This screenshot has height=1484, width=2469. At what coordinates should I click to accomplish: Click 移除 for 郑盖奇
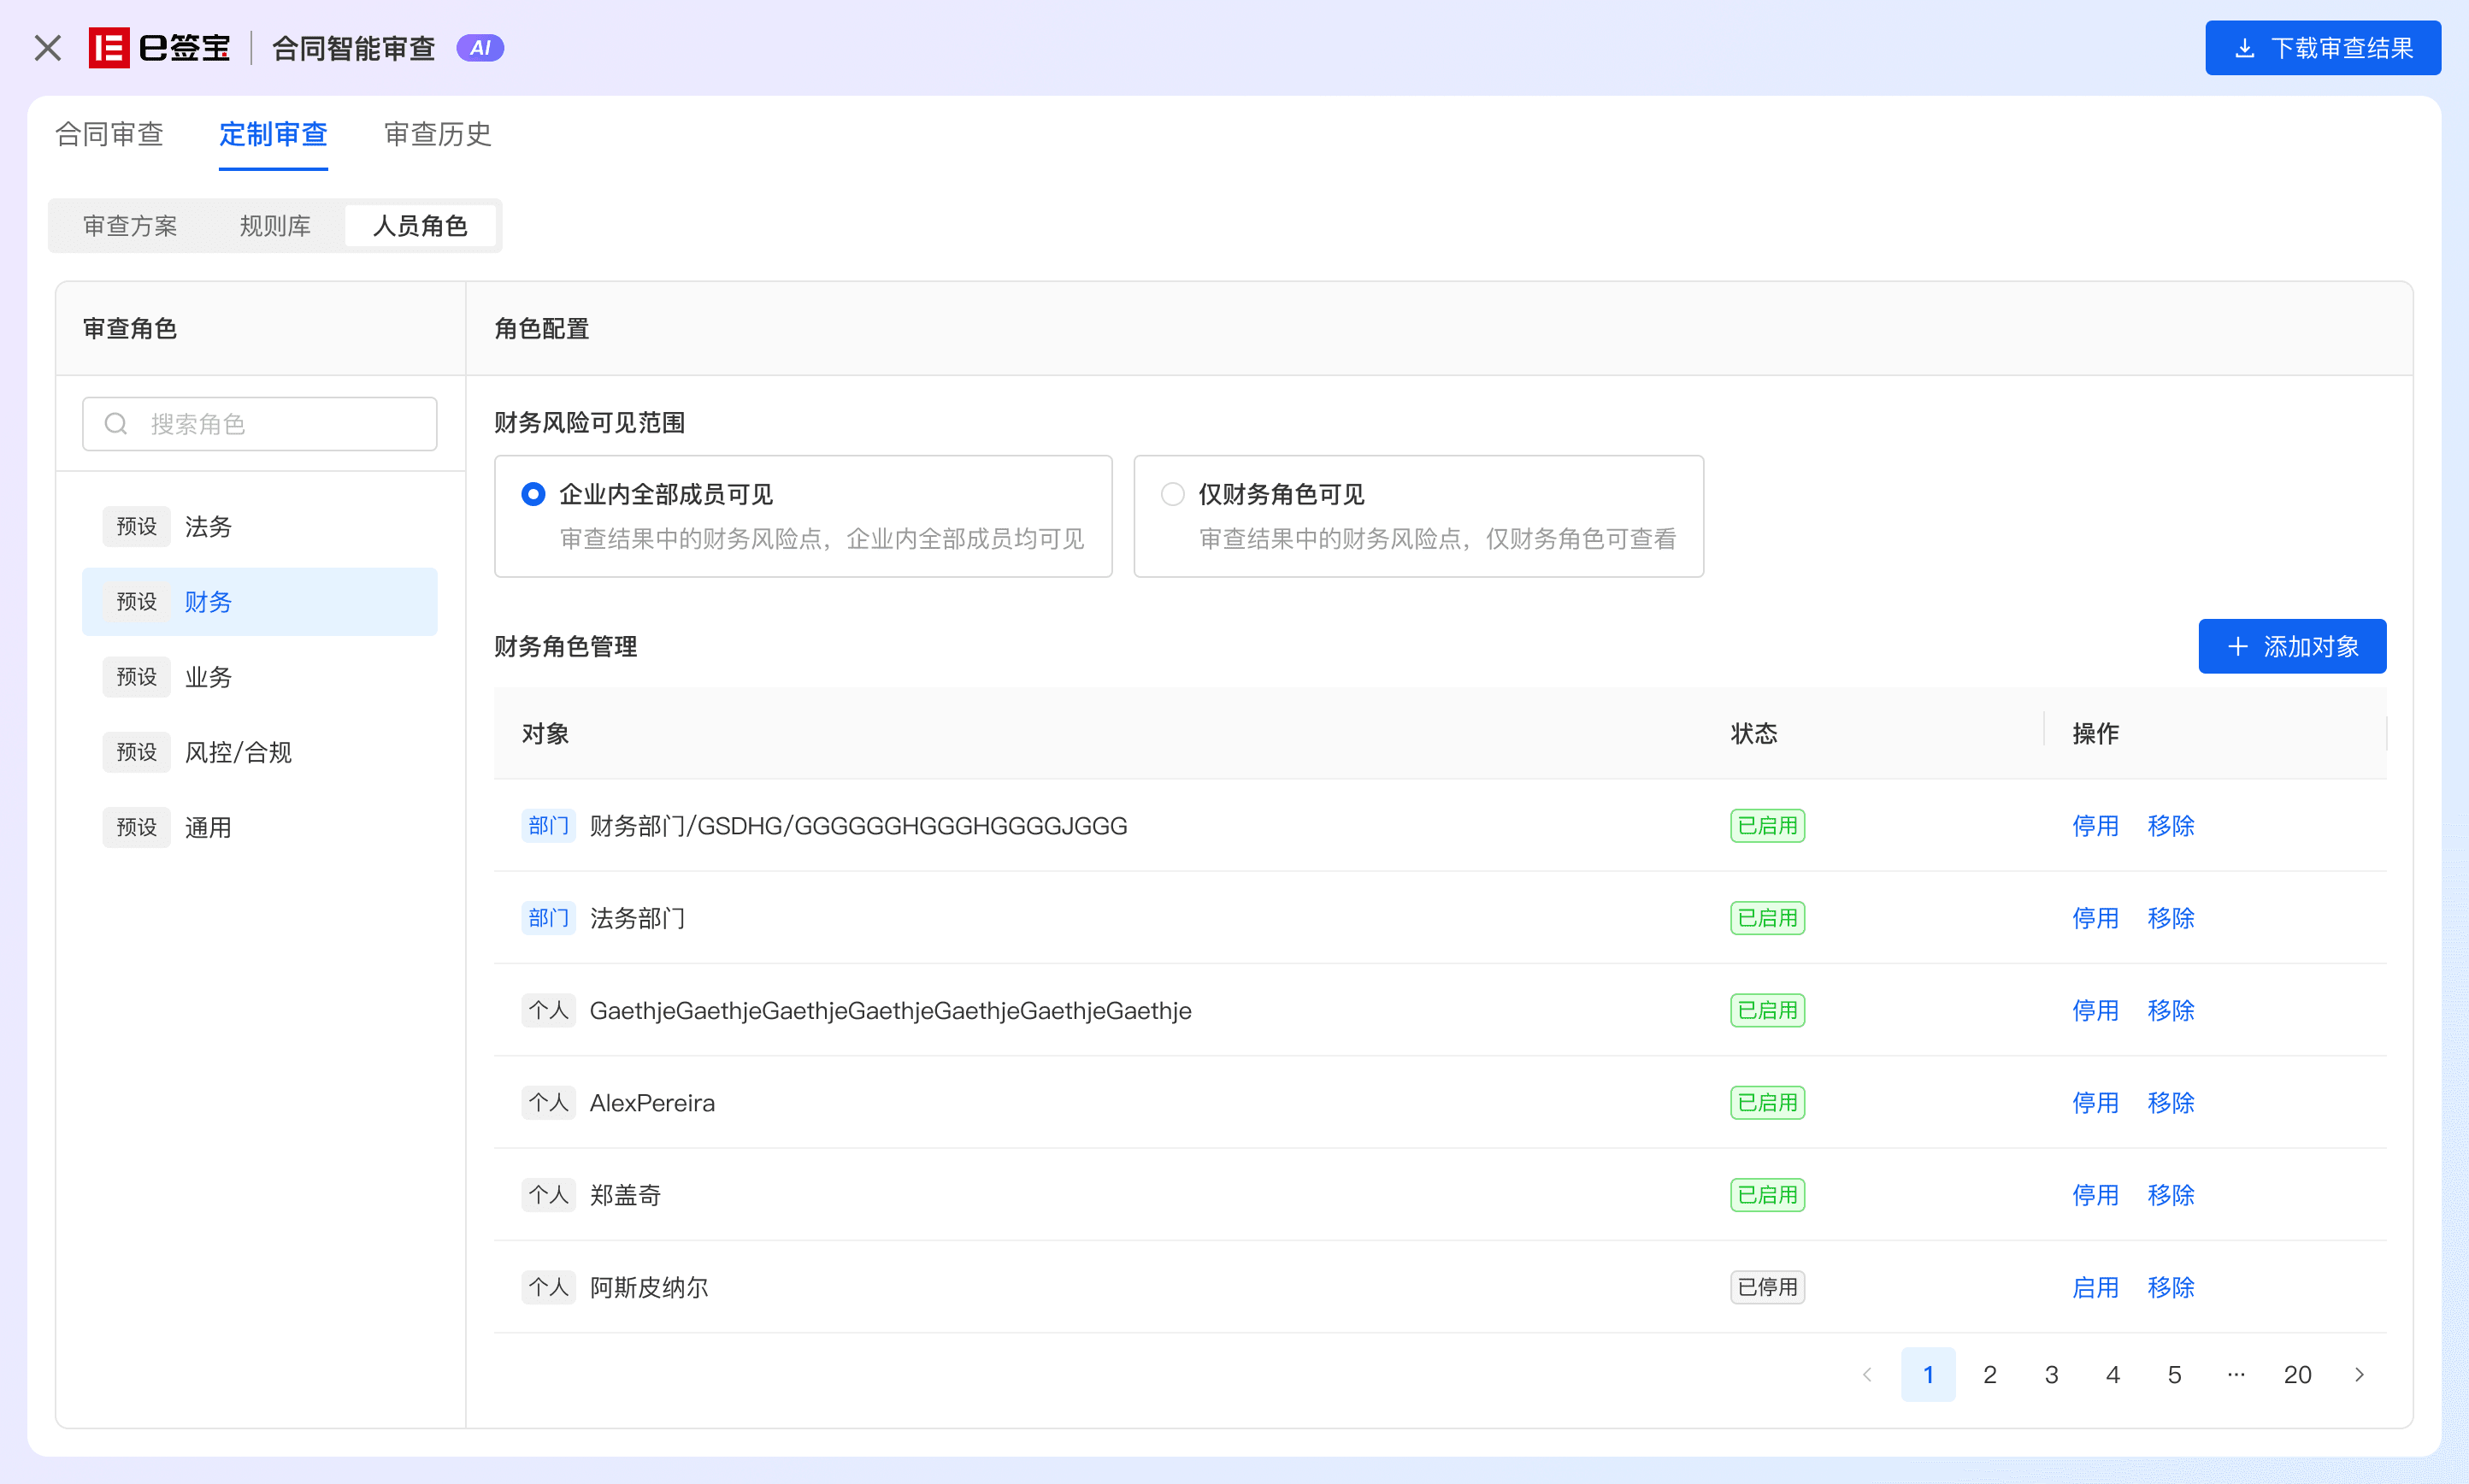point(2171,1195)
